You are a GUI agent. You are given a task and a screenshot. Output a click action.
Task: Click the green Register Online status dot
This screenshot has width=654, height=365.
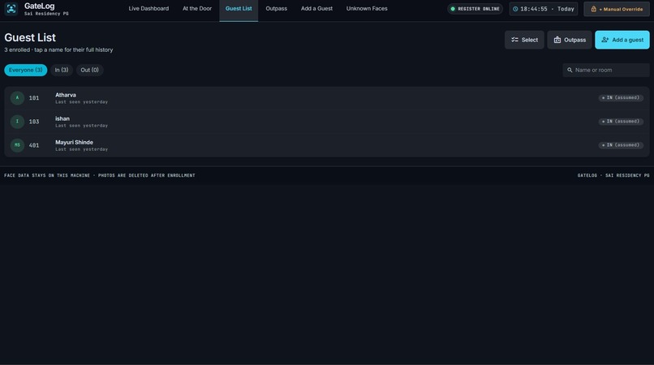pos(453,9)
